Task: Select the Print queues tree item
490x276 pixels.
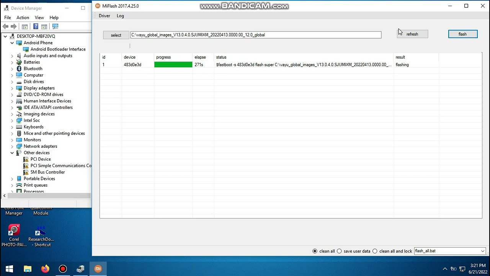Action: (36, 185)
